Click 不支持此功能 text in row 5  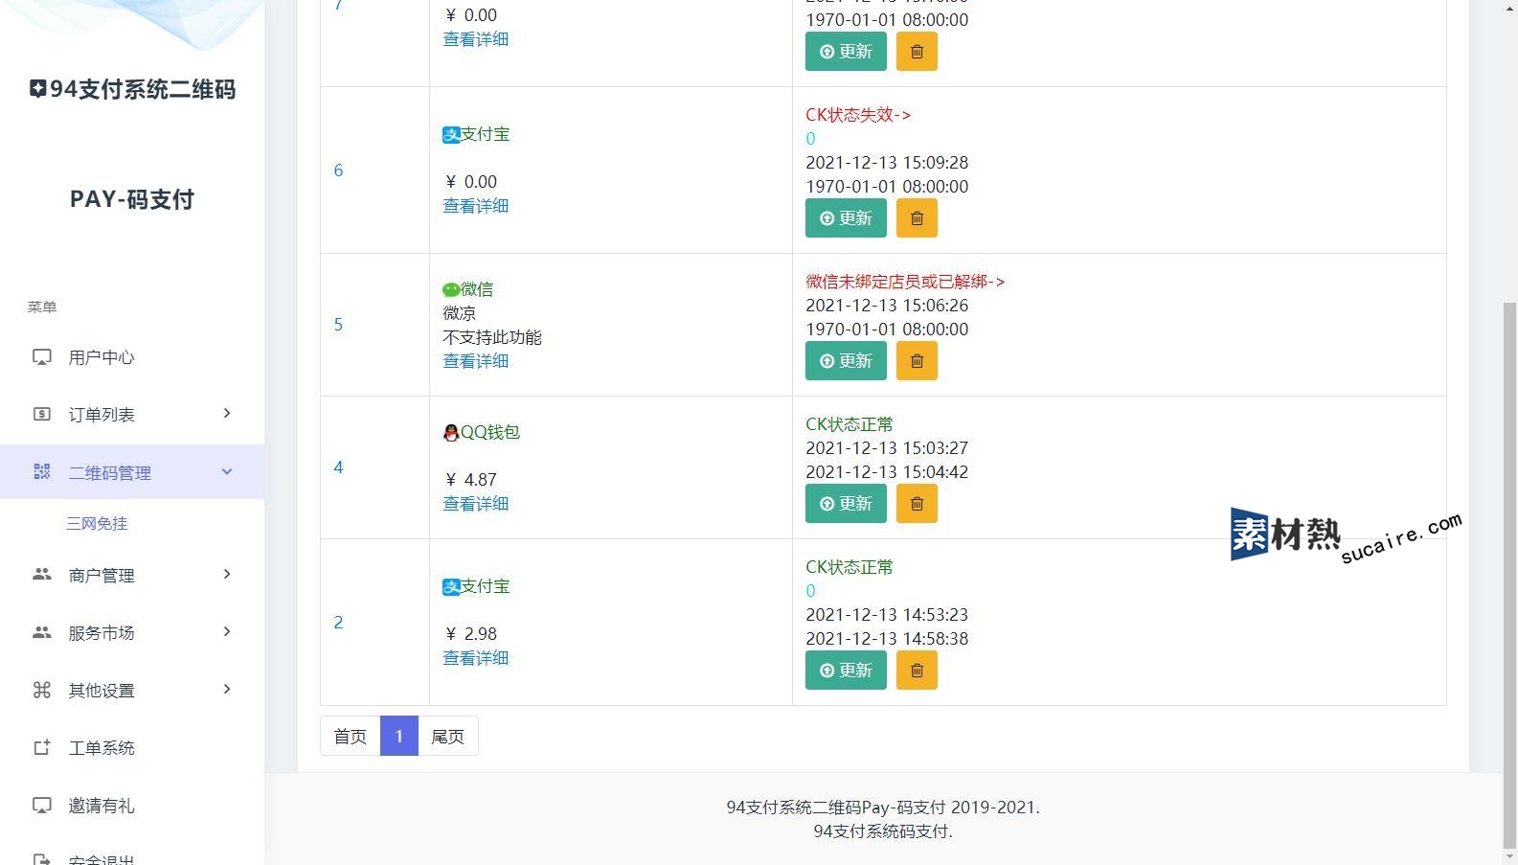click(492, 337)
